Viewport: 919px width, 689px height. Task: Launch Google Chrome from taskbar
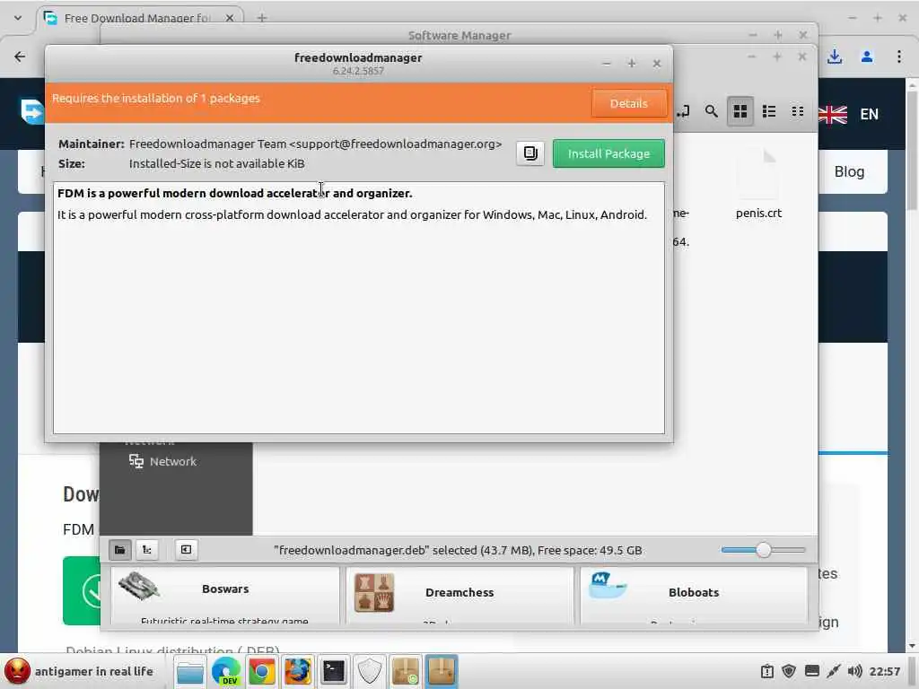[x=261, y=671]
